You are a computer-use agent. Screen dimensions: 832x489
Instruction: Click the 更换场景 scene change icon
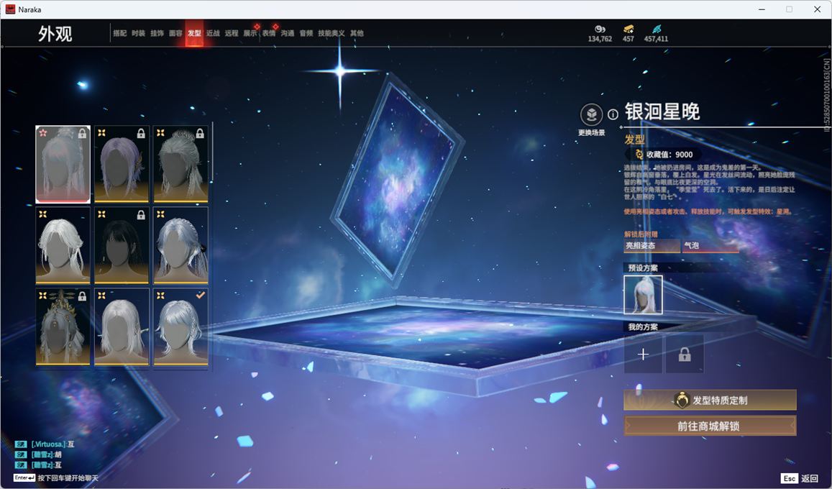click(591, 115)
